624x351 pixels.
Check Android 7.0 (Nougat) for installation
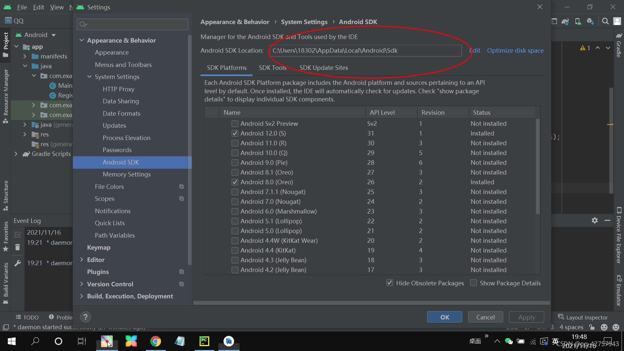[235, 201]
